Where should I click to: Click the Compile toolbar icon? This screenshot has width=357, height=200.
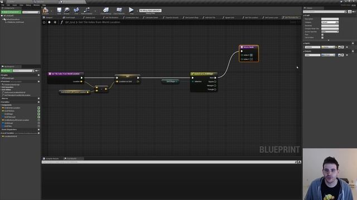[46, 10]
